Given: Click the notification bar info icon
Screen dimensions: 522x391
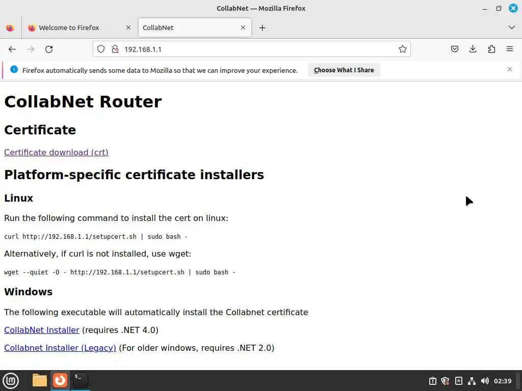Looking at the screenshot, I should (14, 69).
